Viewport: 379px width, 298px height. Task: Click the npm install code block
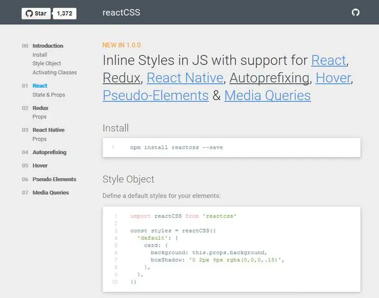coord(231,147)
